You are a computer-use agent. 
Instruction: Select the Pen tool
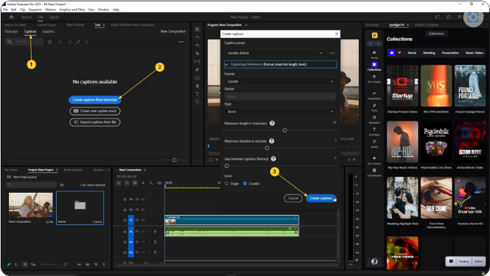click(x=197, y=69)
